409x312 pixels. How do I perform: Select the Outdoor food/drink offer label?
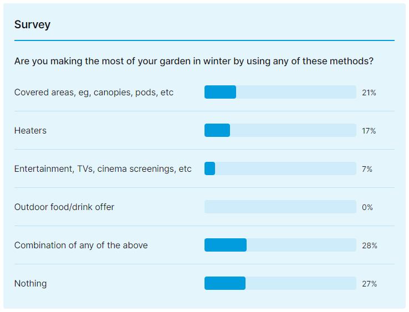(x=64, y=207)
